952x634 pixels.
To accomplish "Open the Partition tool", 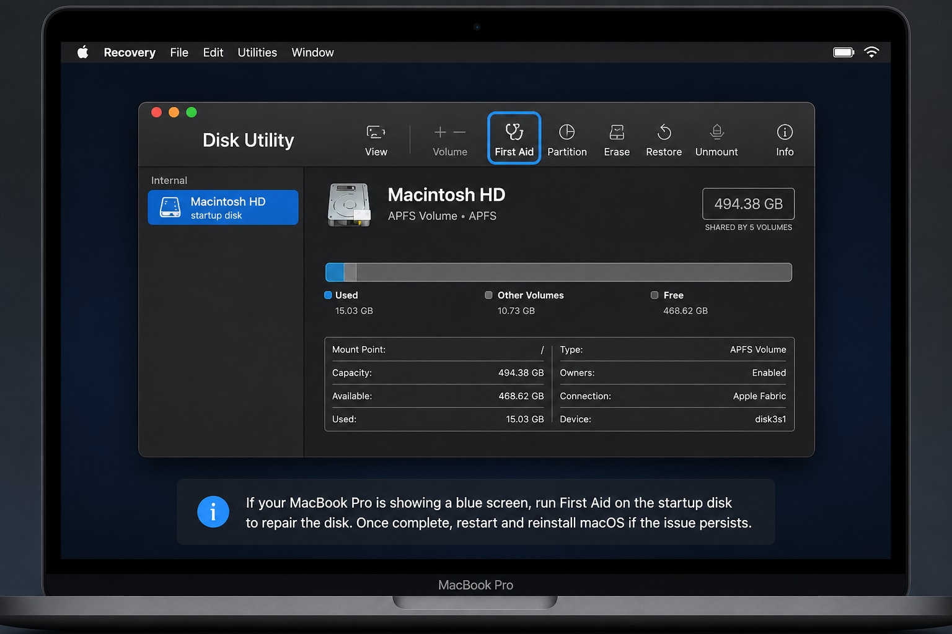I will coord(566,141).
